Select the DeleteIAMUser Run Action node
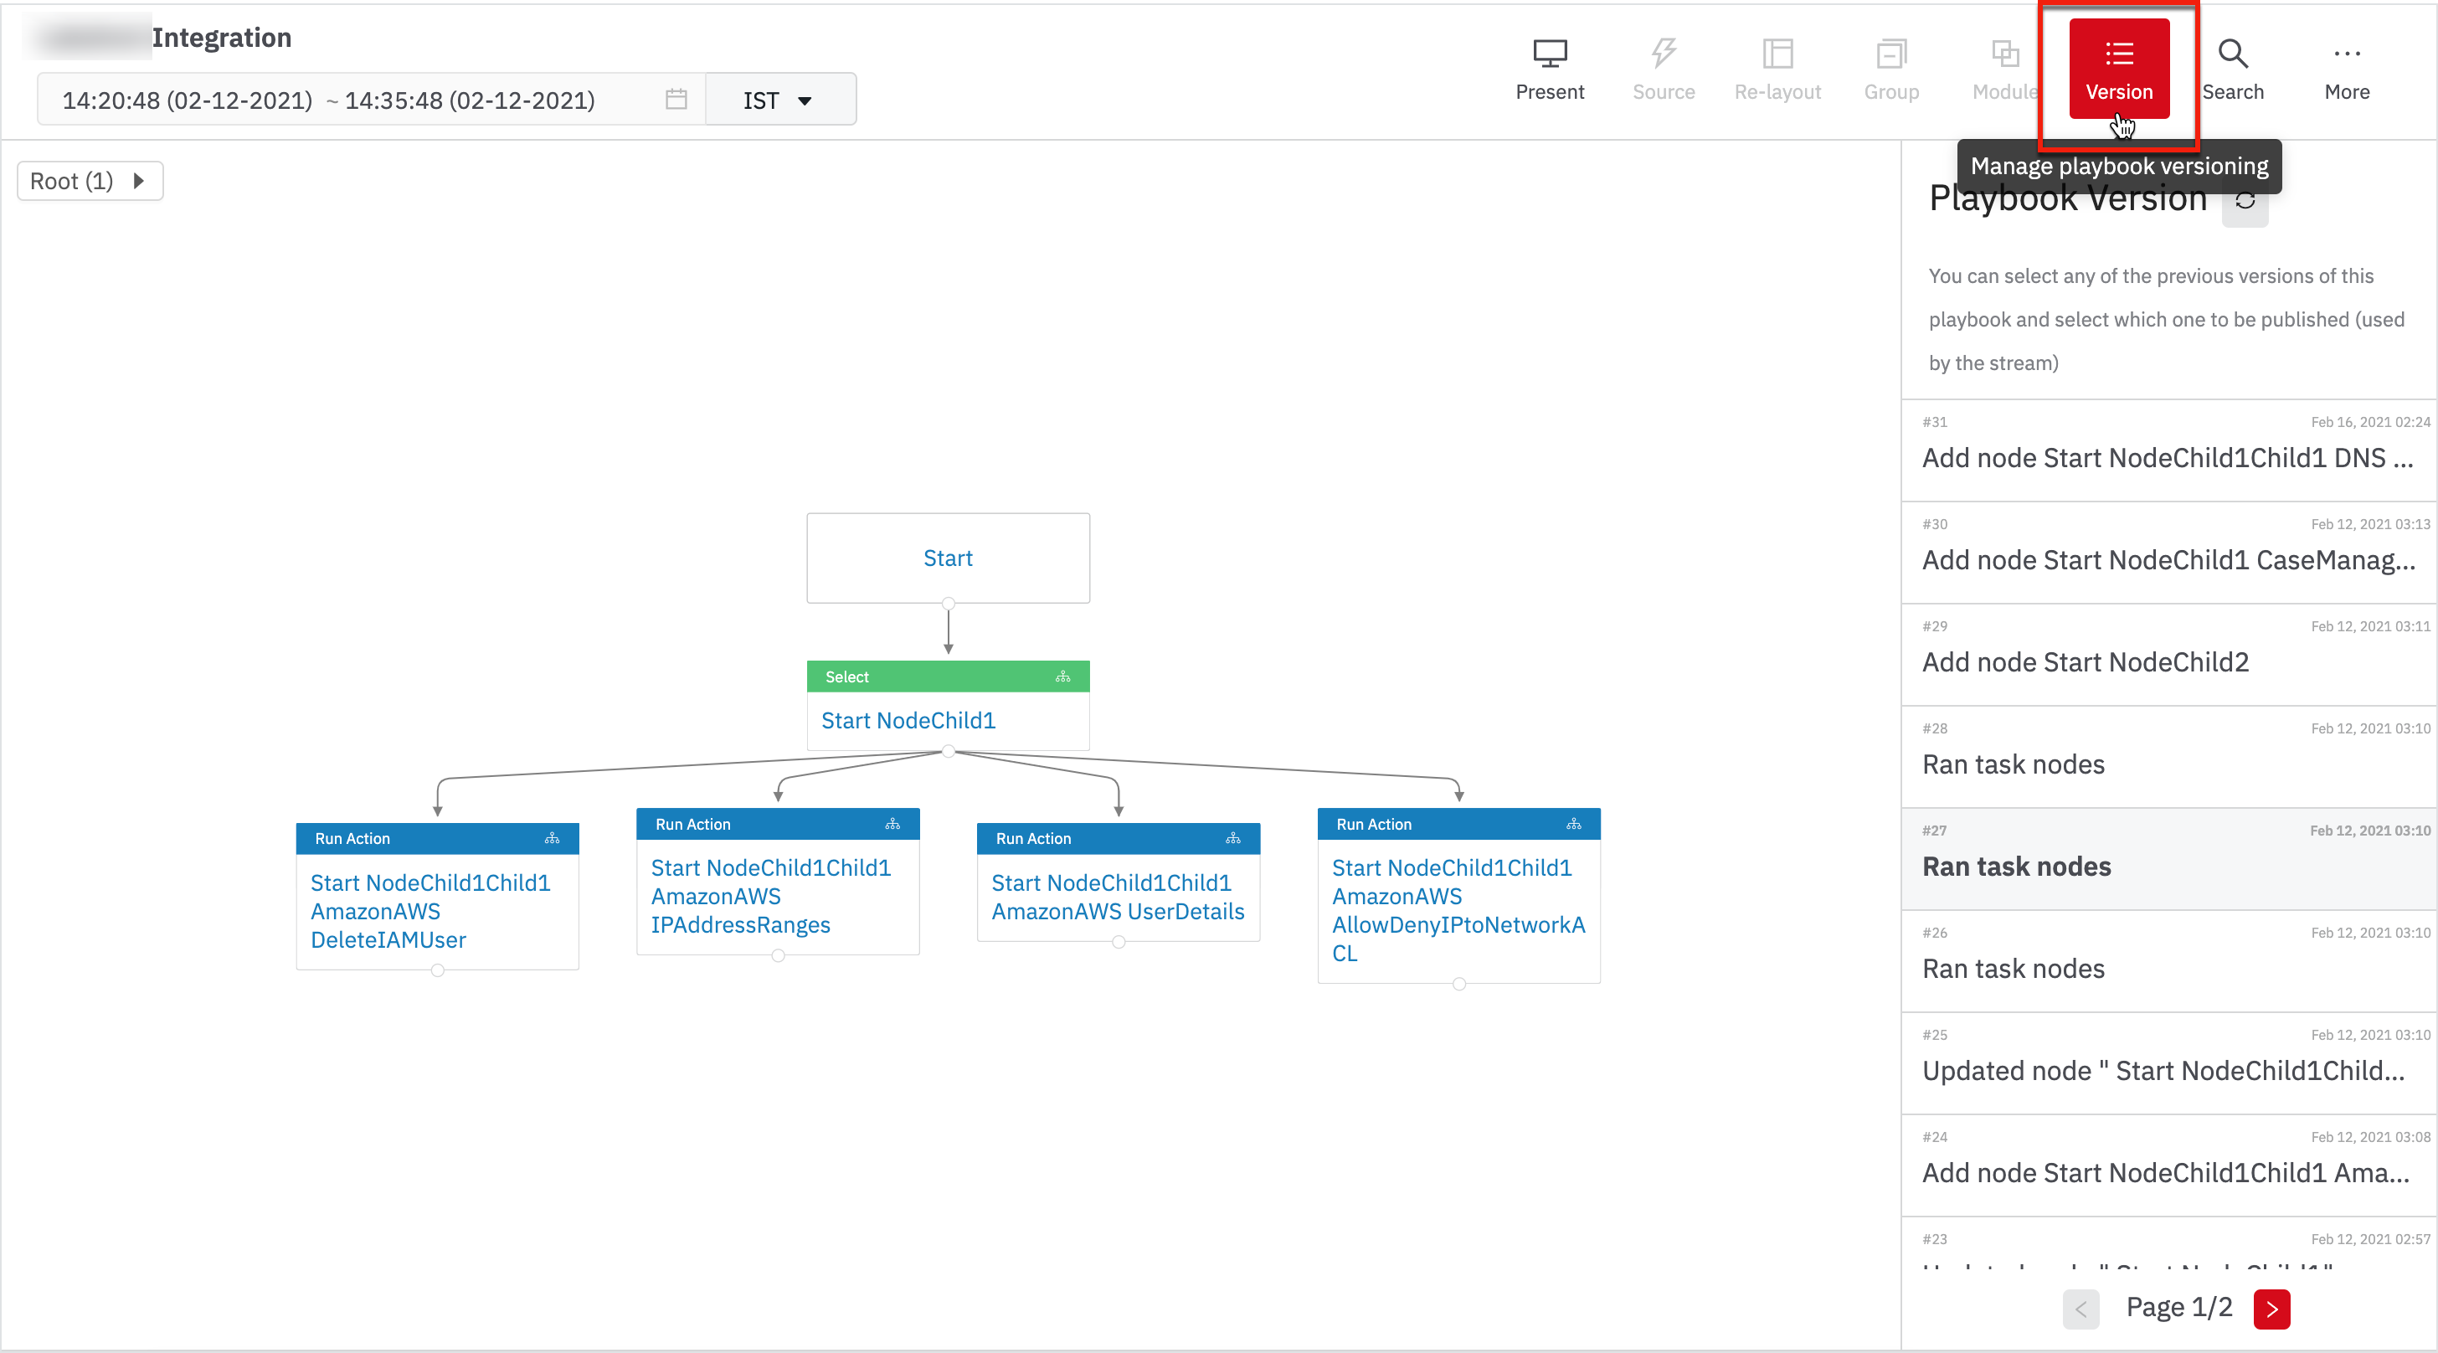 point(436,910)
